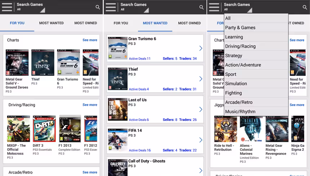The width and height of the screenshot is (310, 176).
Task: Switch to FOR YOU tab in left screen
Action: pyautogui.click(x=17, y=23)
